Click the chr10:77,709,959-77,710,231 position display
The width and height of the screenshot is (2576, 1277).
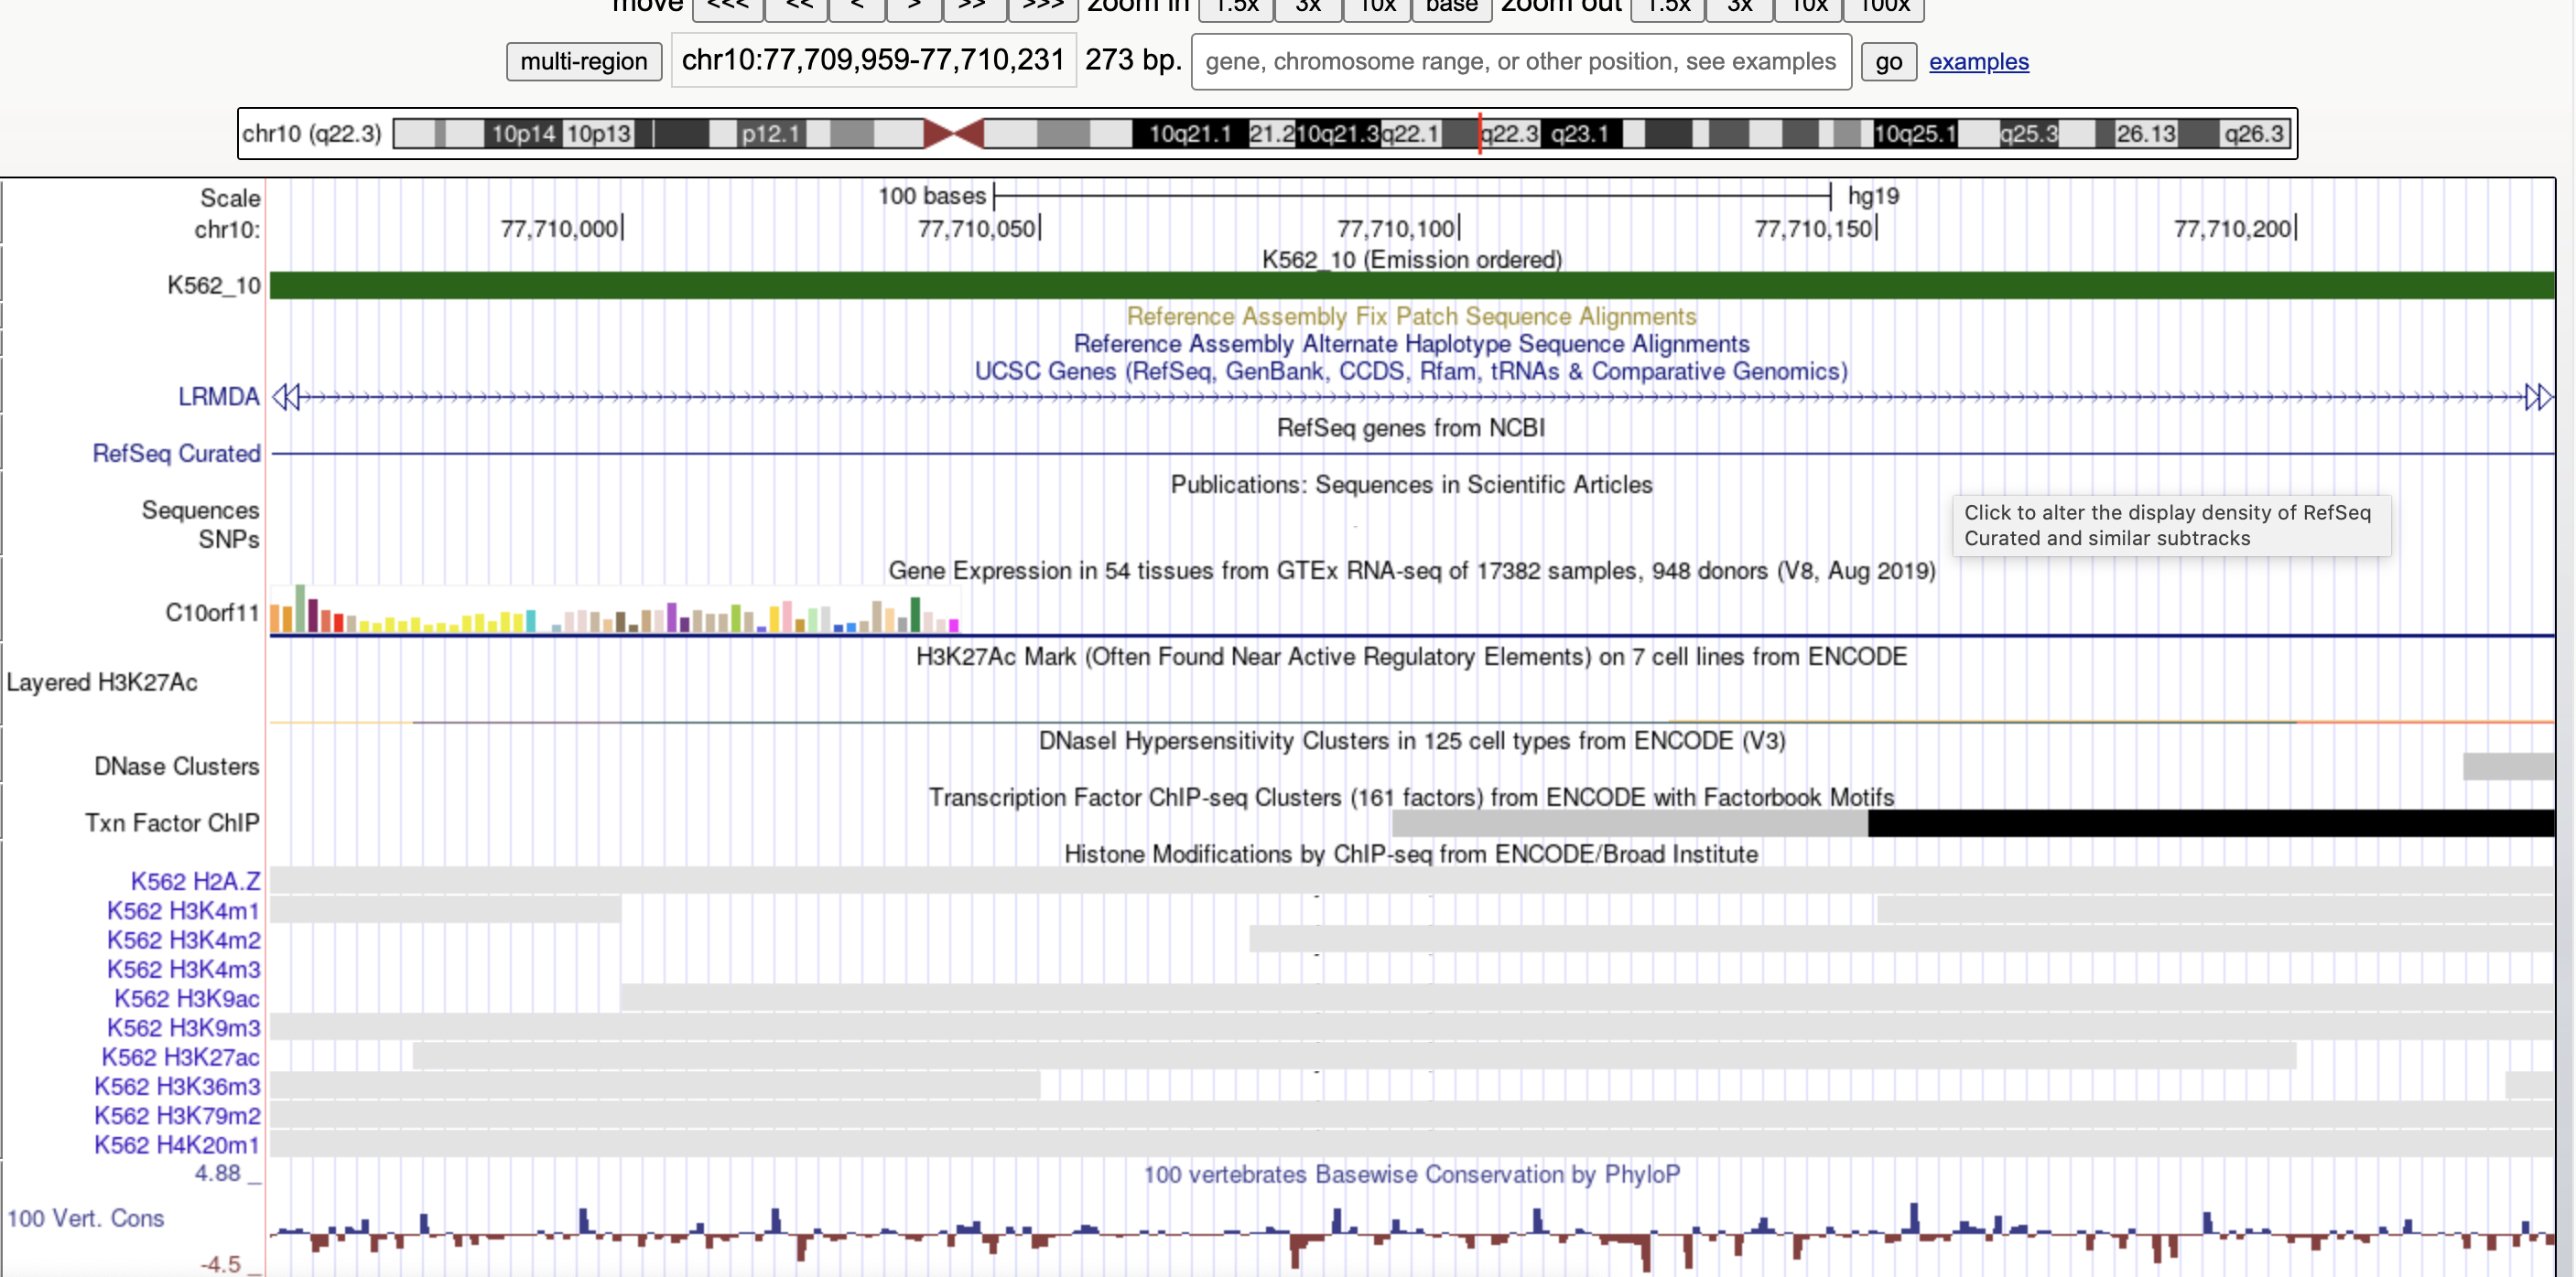tap(872, 61)
